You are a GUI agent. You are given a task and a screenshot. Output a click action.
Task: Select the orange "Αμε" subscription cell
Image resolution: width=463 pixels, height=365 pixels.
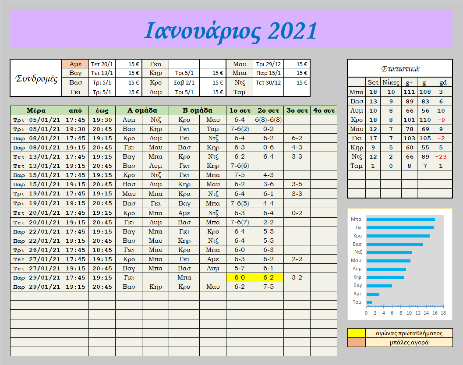[75, 64]
